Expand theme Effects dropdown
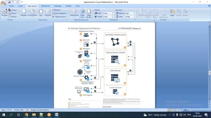 click(x=13, y=17)
